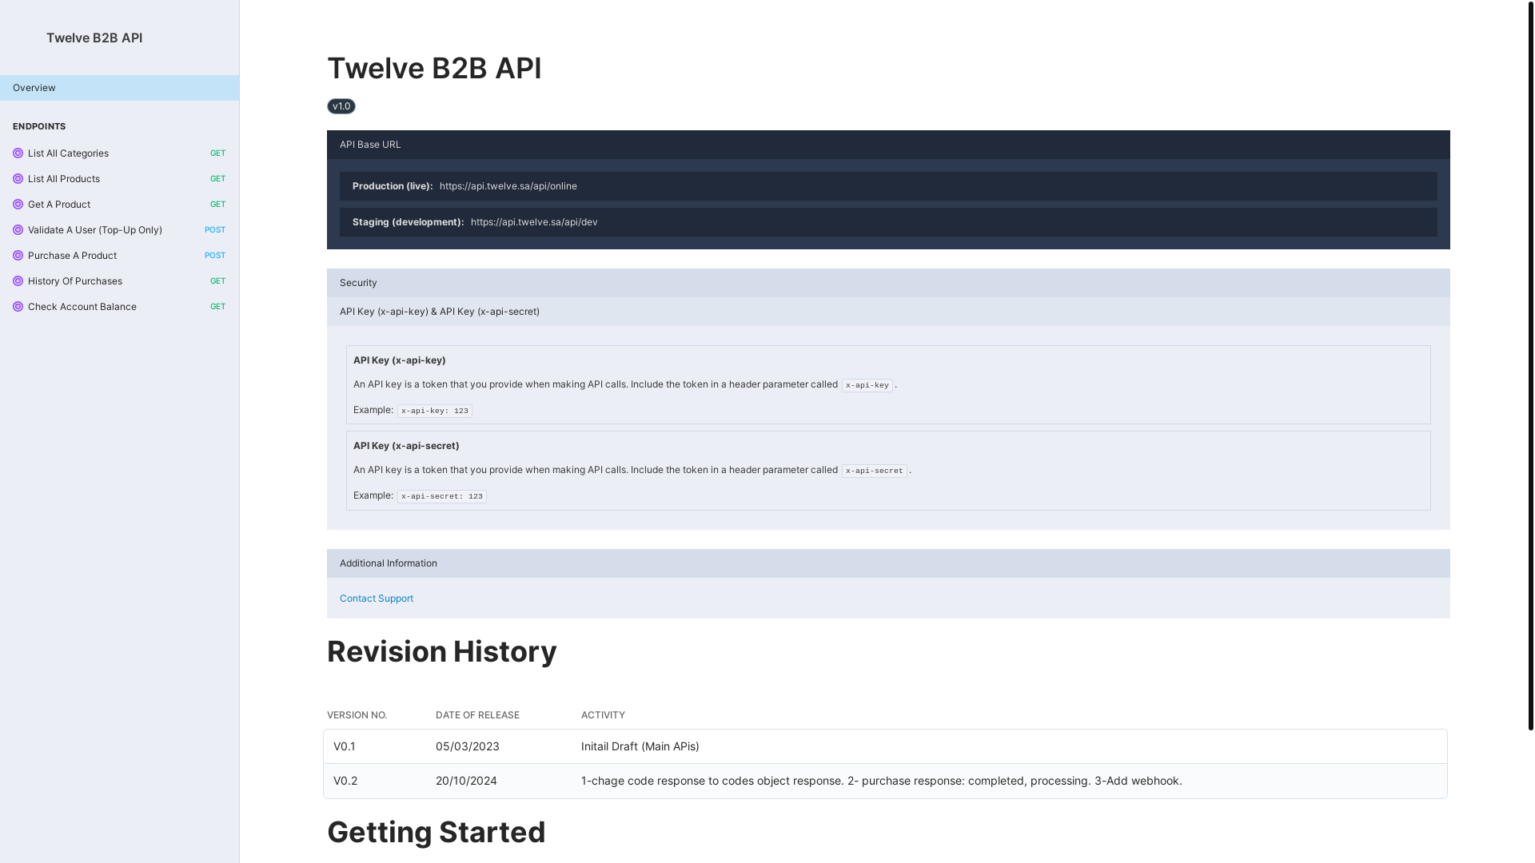Click the target icon beside History Of Purchases
This screenshot has height=863, width=1535.
click(18, 281)
